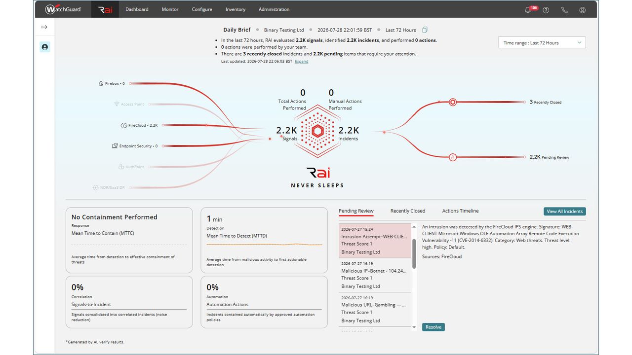Click the FireCloud cloud icon
This screenshot has width=632, height=355.
point(123,125)
